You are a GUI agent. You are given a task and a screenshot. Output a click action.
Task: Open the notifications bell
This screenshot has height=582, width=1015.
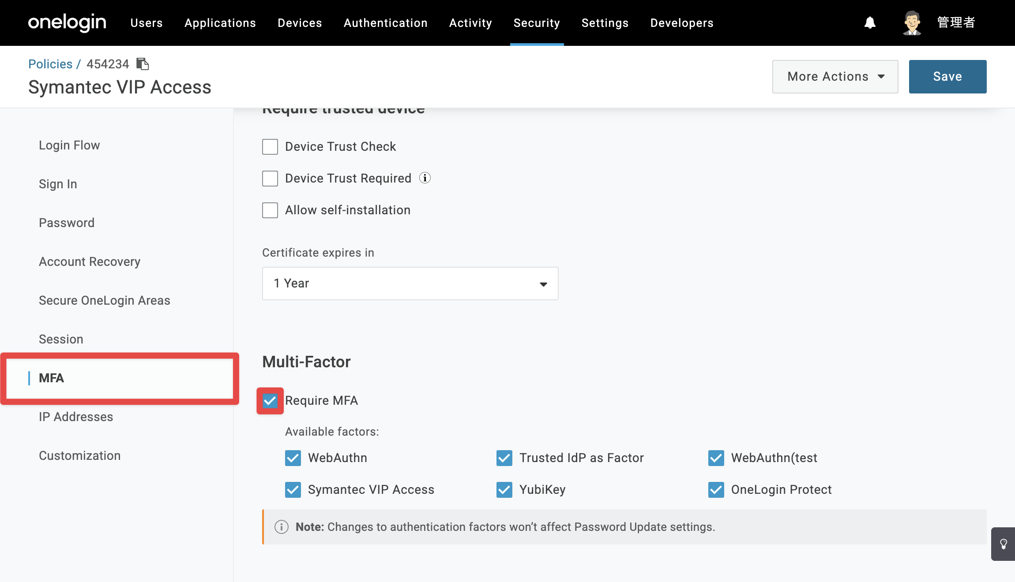coord(870,22)
